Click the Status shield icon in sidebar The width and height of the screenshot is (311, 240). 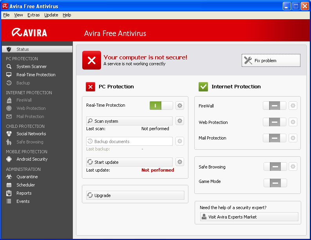click(9, 49)
